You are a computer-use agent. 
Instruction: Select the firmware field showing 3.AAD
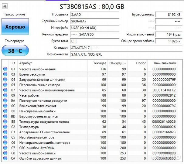pyautogui.click(x=95, y=15)
